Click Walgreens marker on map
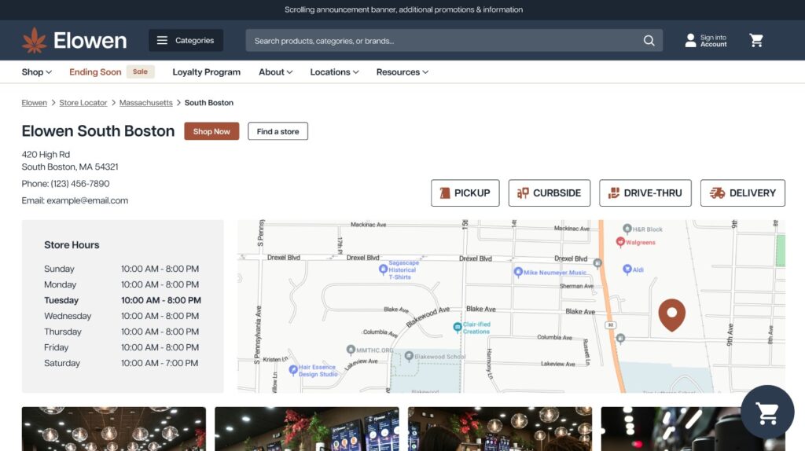 point(620,242)
